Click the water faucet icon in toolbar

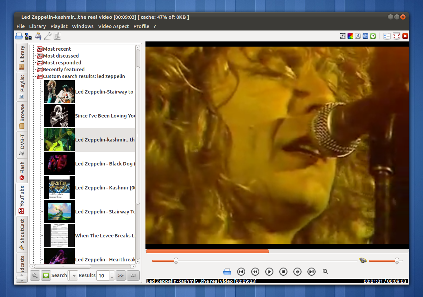[x=38, y=36]
